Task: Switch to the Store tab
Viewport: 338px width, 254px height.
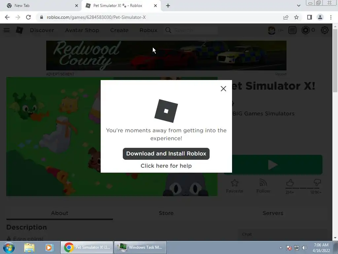Action: pos(166,213)
